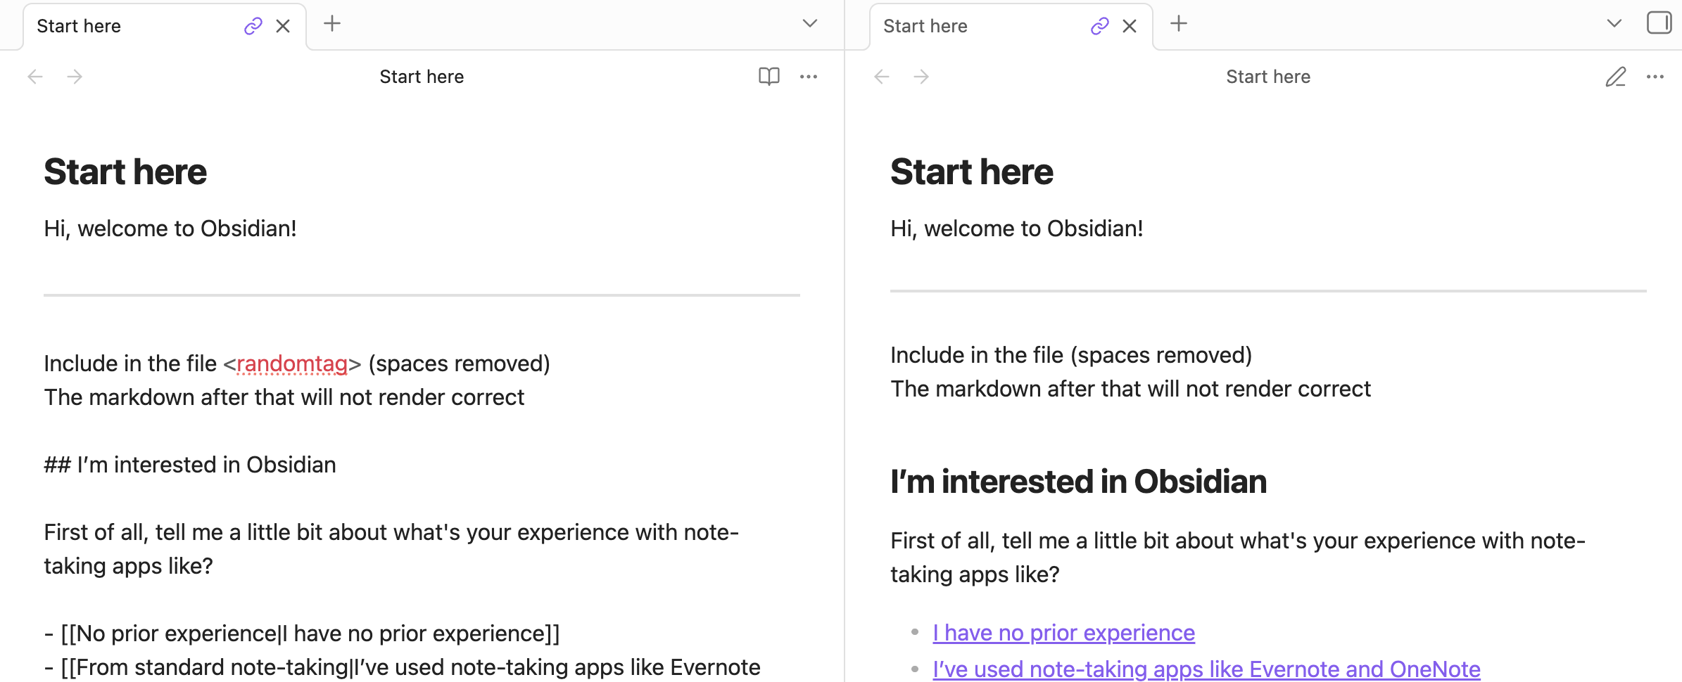Navigate forward in left pane
This screenshot has height=682, width=1682.
coord(75,77)
